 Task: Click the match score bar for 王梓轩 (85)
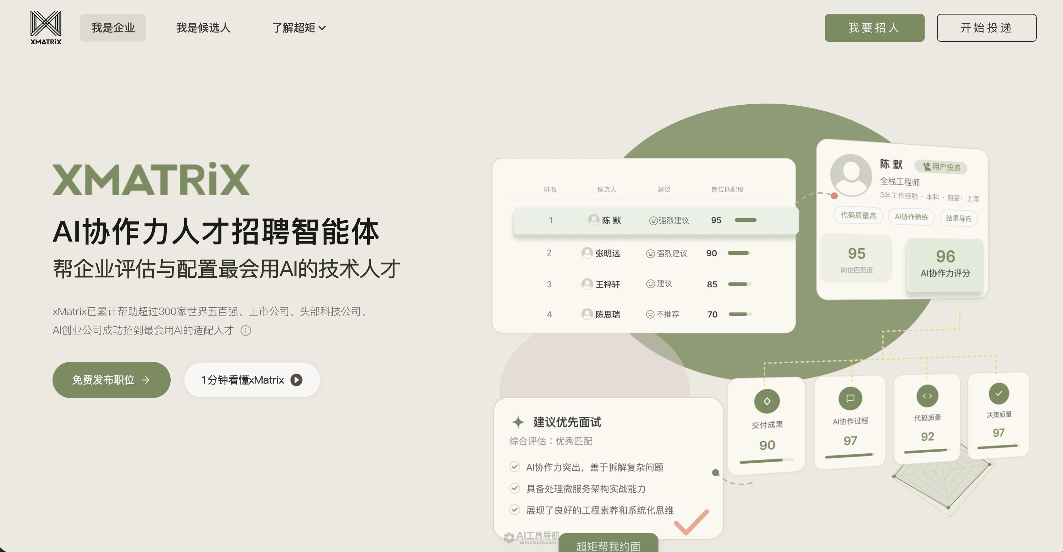pos(740,284)
